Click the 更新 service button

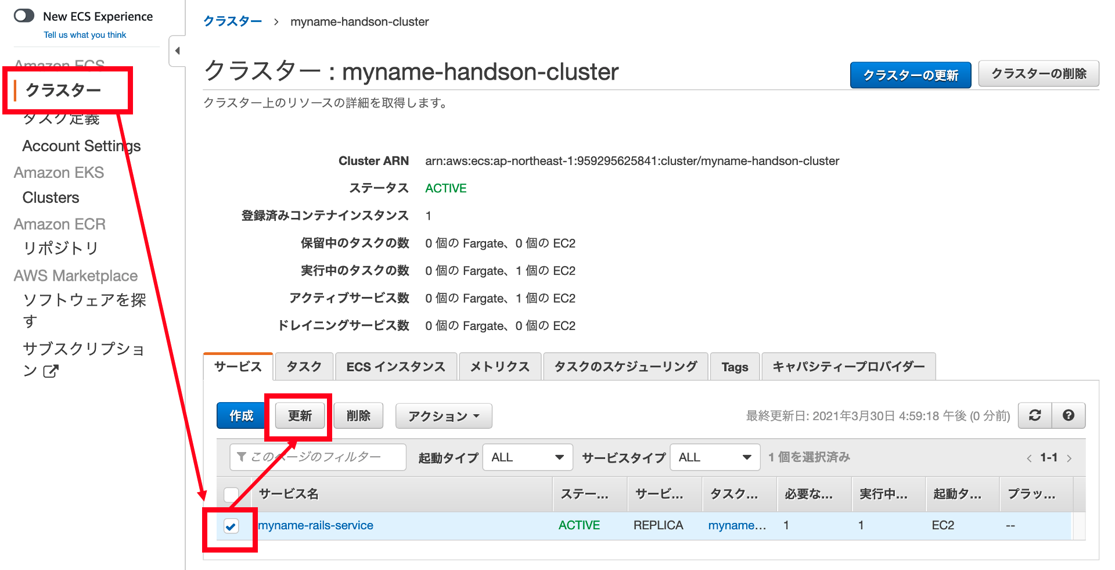[x=300, y=415]
